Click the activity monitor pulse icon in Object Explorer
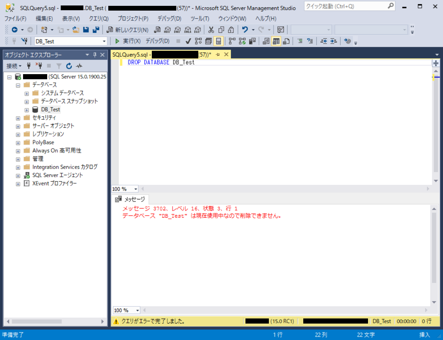 pyautogui.click(x=79, y=66)
